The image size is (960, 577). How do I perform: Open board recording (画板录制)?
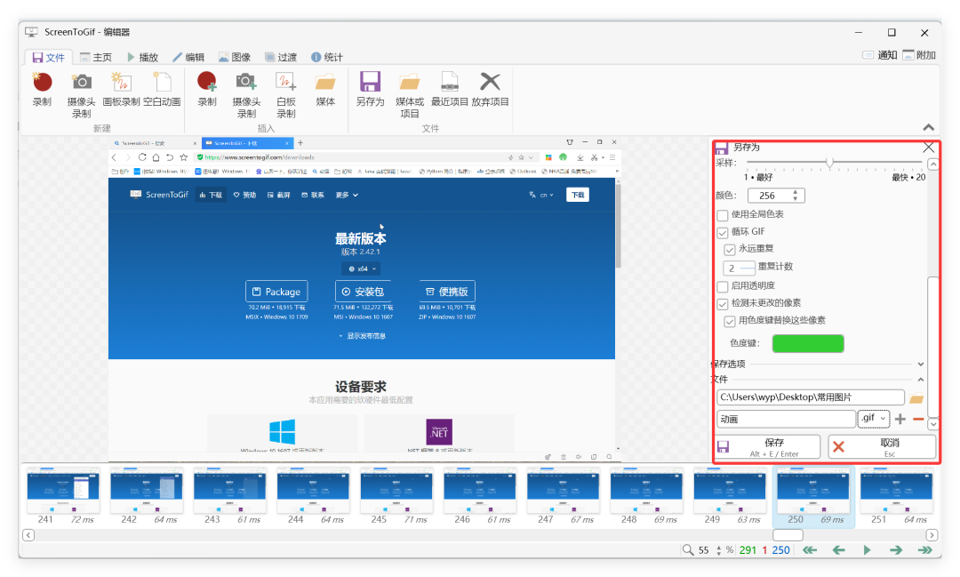tap(121, 90)
